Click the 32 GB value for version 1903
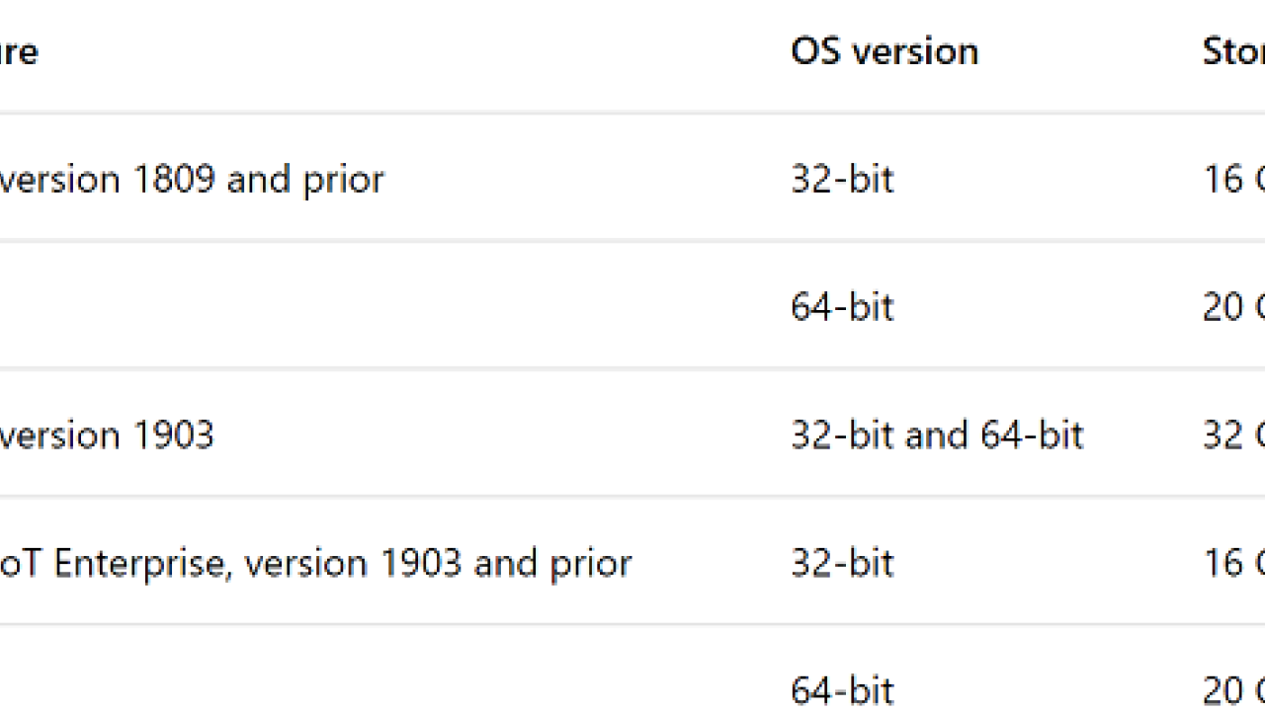Image resolution: width=1265 pixels, height=711 pixels. pos(1233,434)
